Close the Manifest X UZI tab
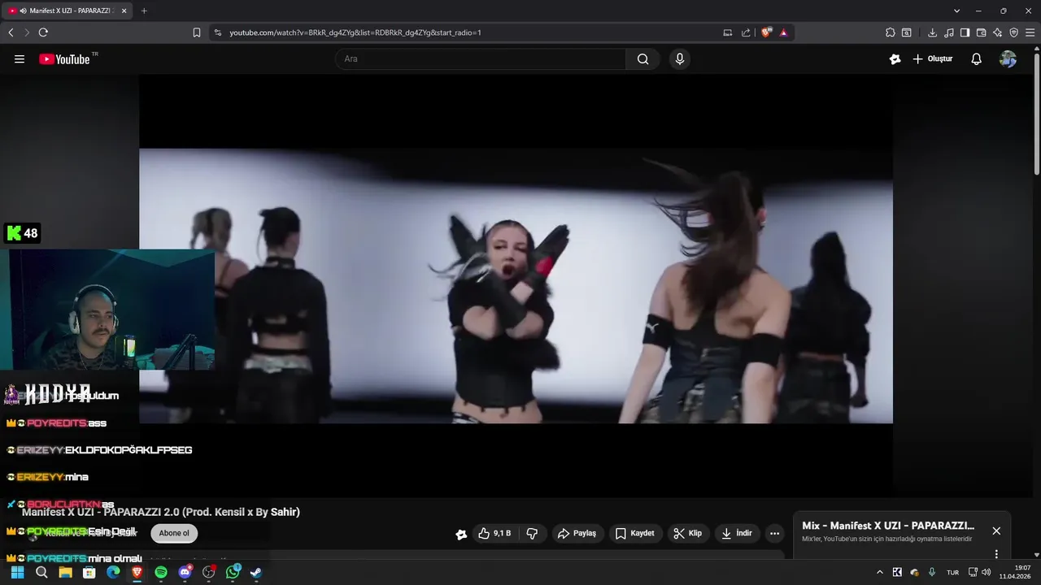1041x585 pixels. pyautogui.click(x=124, y=11)
